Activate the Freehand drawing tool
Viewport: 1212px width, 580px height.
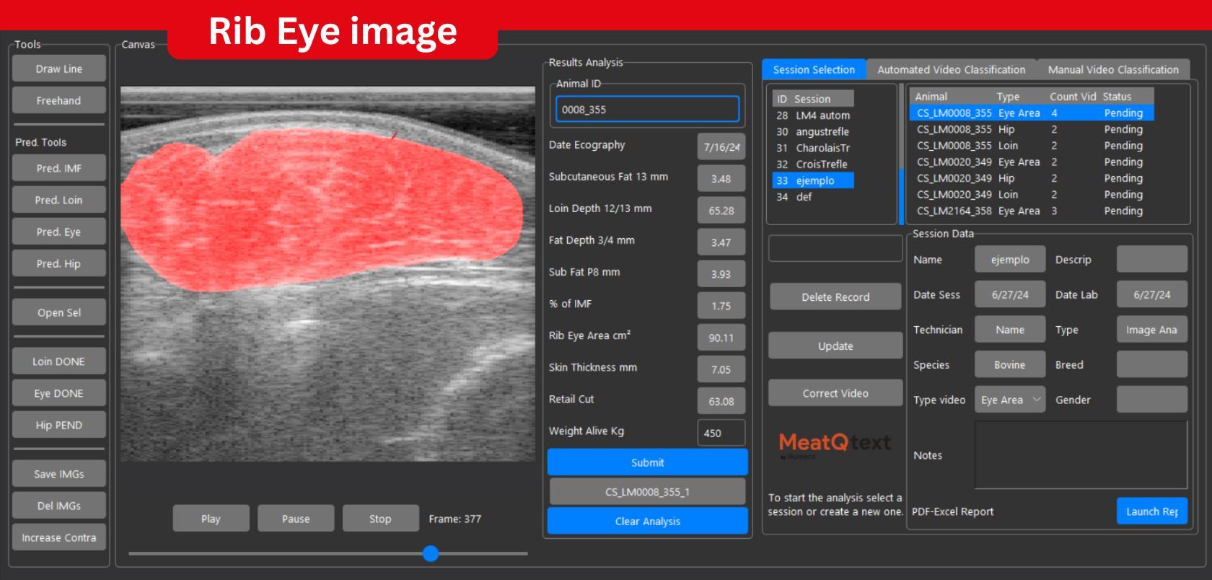58,101
